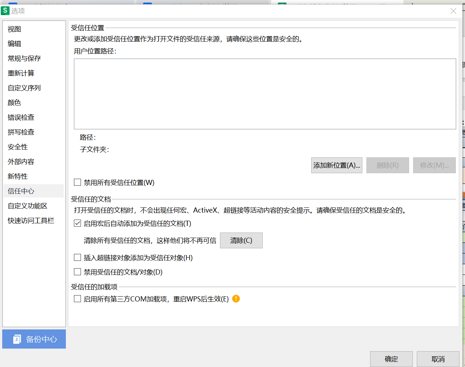Confirm settings with the 确定 button
The height and width of the screenshot is (367, 465).
391,359
